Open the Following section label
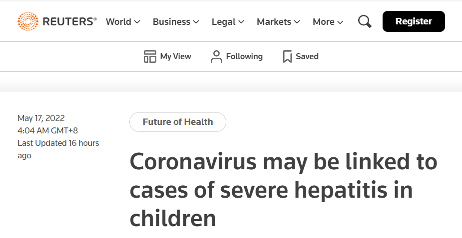 tap(244, 56)
